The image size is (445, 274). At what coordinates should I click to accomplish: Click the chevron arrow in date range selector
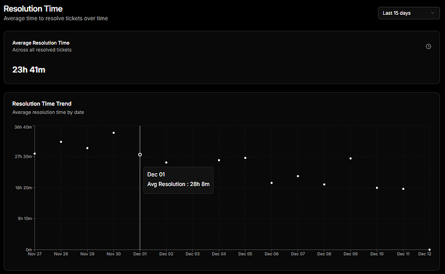click(x=432, y=13)
